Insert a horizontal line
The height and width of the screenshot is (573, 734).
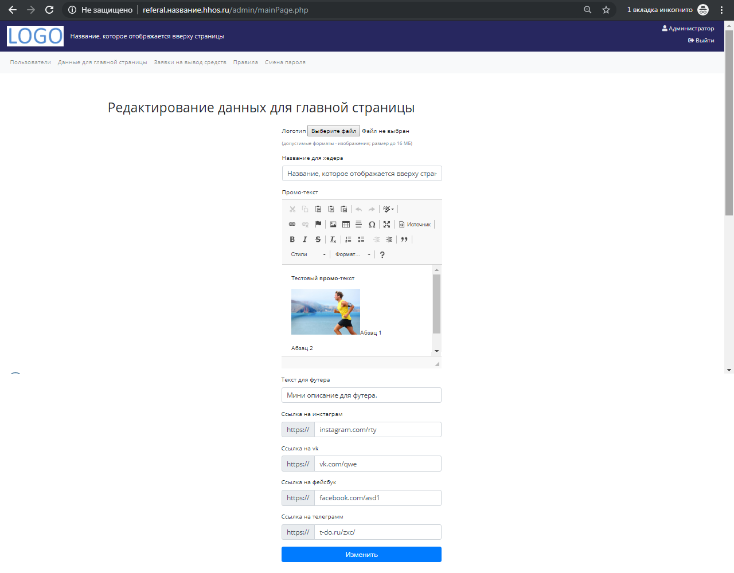click(358, 224)
